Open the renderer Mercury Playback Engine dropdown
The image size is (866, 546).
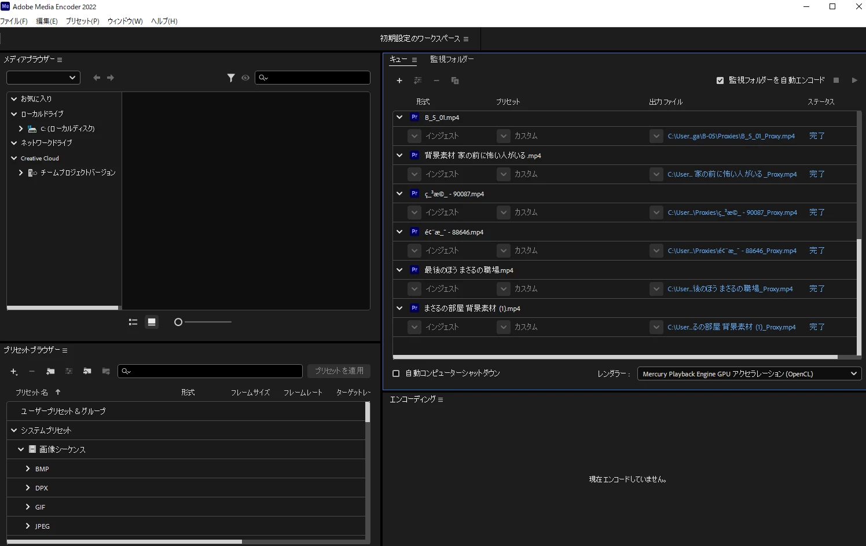(x=749, y=374)
